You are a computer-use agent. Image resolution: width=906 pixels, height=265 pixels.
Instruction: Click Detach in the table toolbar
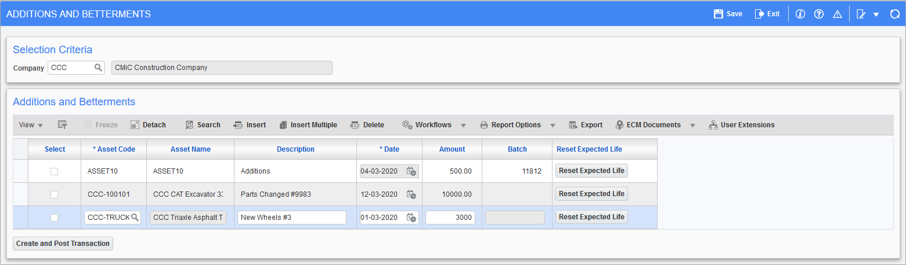[148, 125]
